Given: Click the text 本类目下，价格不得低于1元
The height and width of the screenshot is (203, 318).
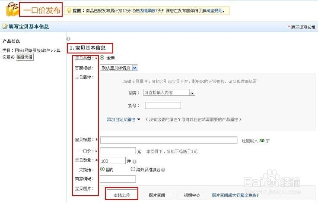Looking at the screenshot, I should click(172, 152).
